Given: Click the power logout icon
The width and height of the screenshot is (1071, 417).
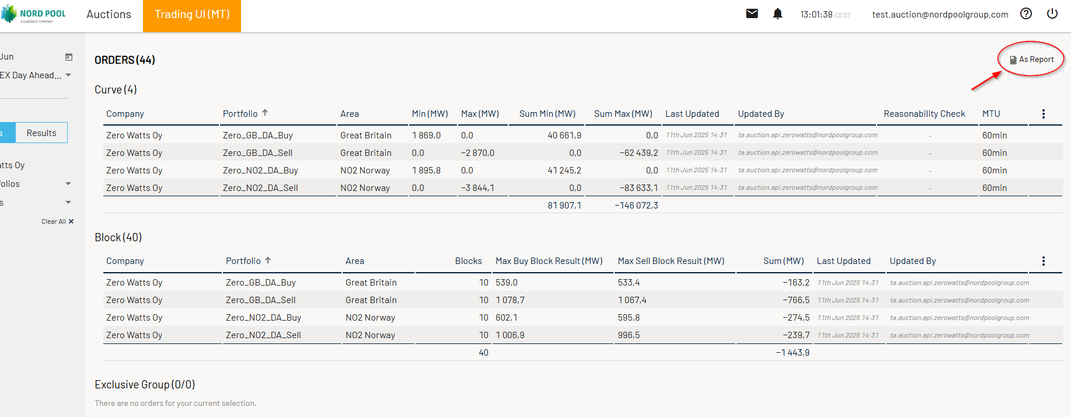Looking at the screenshot, I should point(1052,13).
